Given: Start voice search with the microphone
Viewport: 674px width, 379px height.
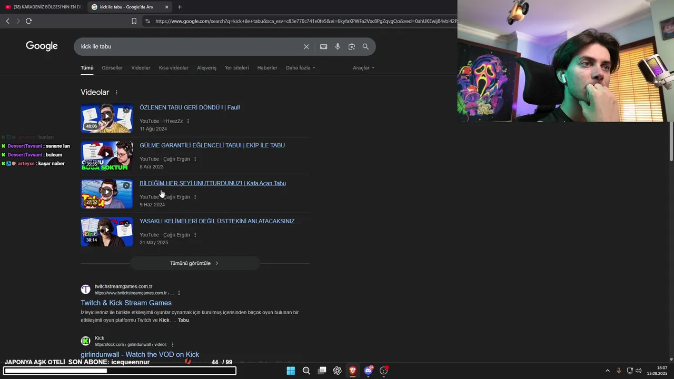Looking at the screenshot, I should coord(338,46).
